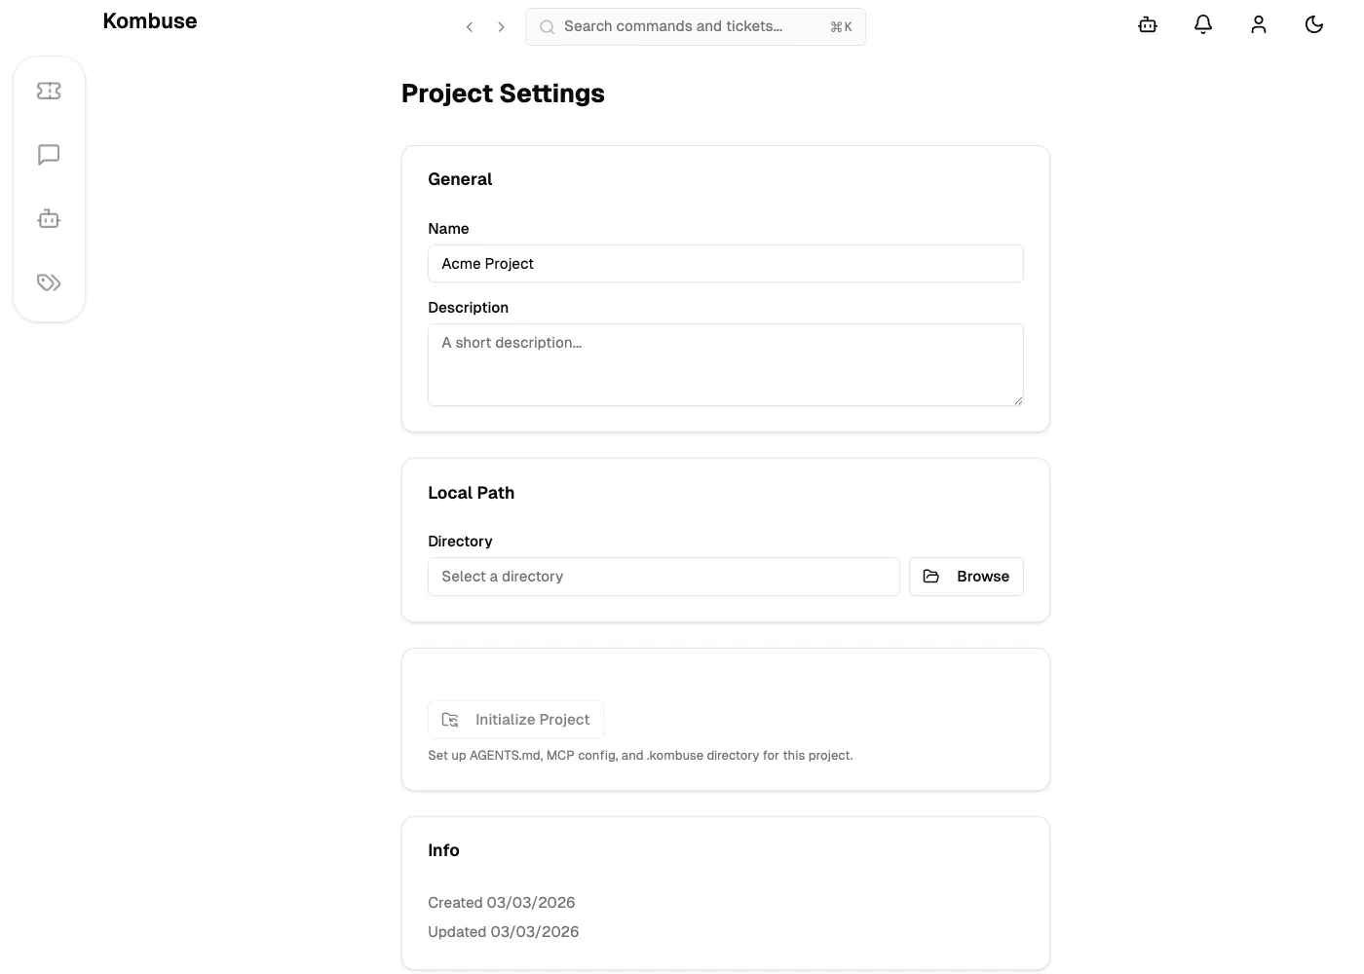Click the Kombuse logo
The height and width of the screenshot is (974, 1364).
pyautogui.click(x=149, y=20)
